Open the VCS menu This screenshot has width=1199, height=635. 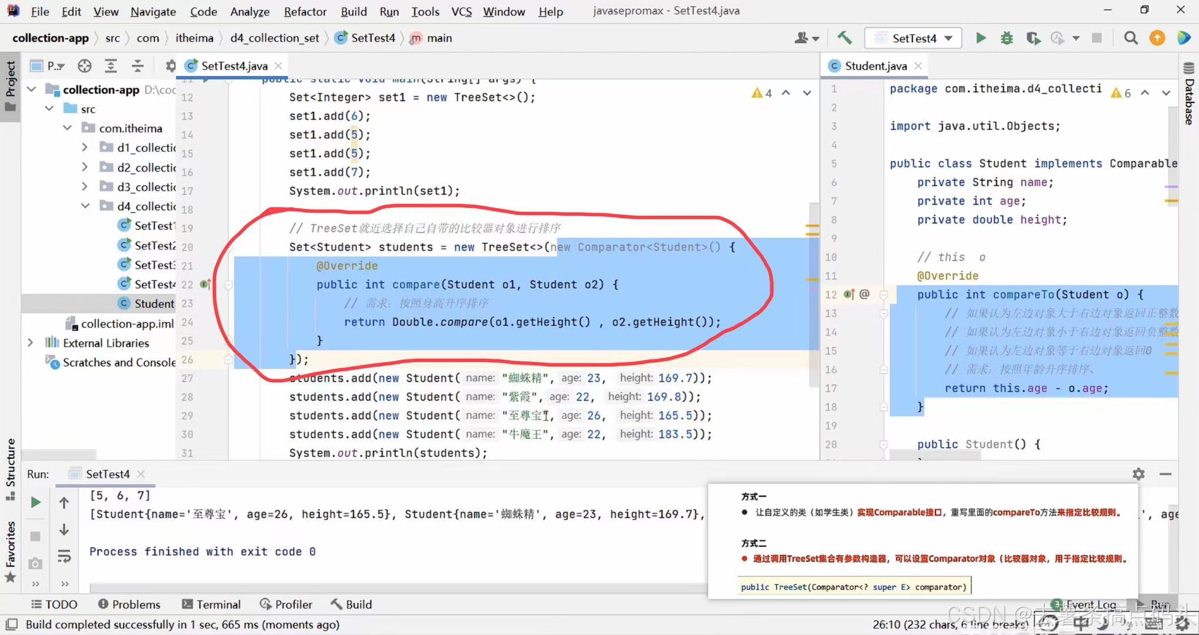pos(460,11)
